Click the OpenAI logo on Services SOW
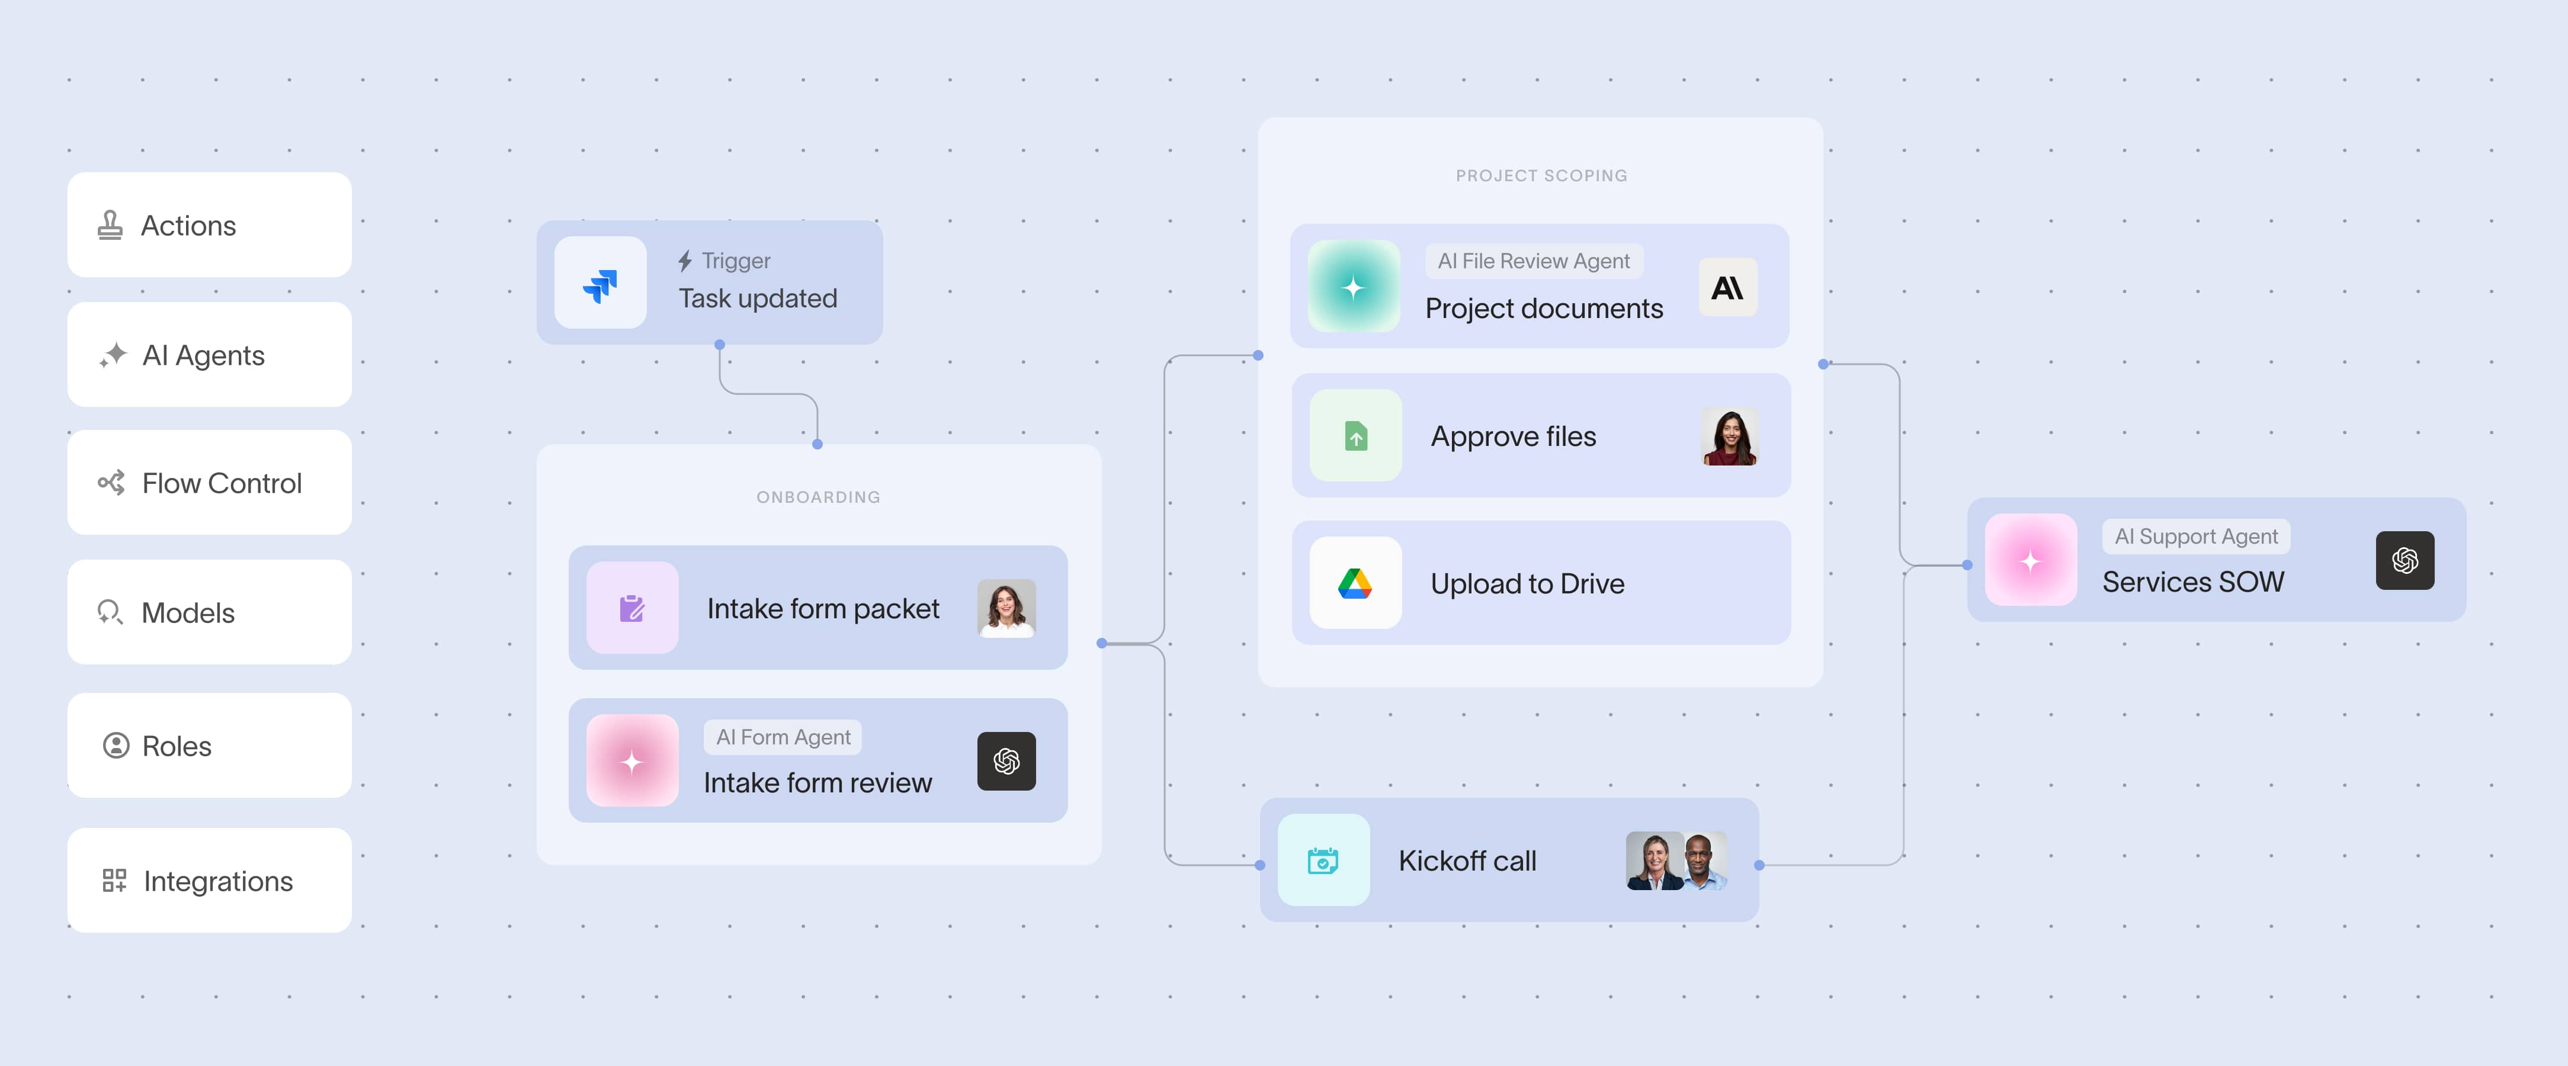The width and height of the screenshot is (2568, 1066). click(x=2403, y=561)
